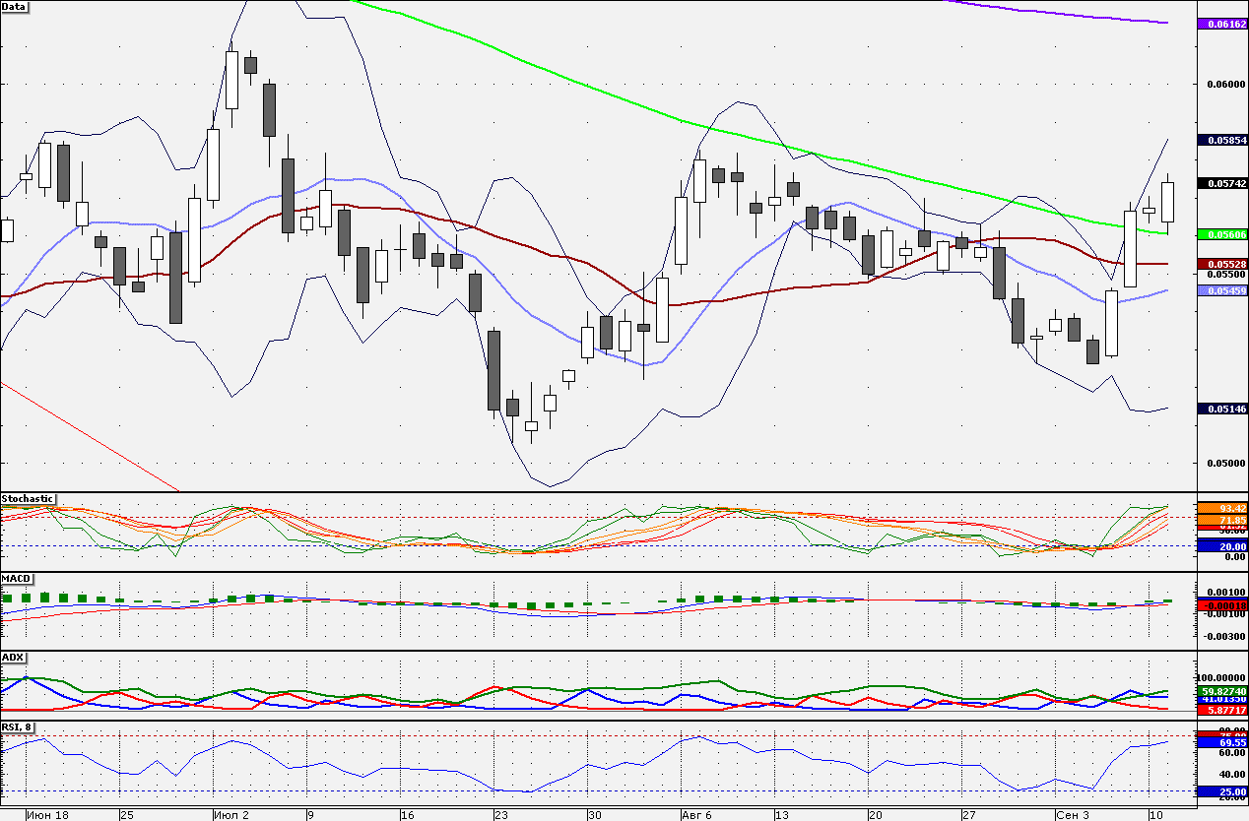
Task: Click the green 0.05606 moving average tag
Action: coord(1221,234)
